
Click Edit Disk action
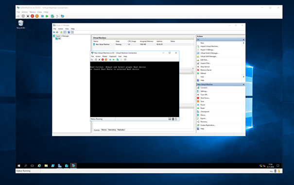204,60
